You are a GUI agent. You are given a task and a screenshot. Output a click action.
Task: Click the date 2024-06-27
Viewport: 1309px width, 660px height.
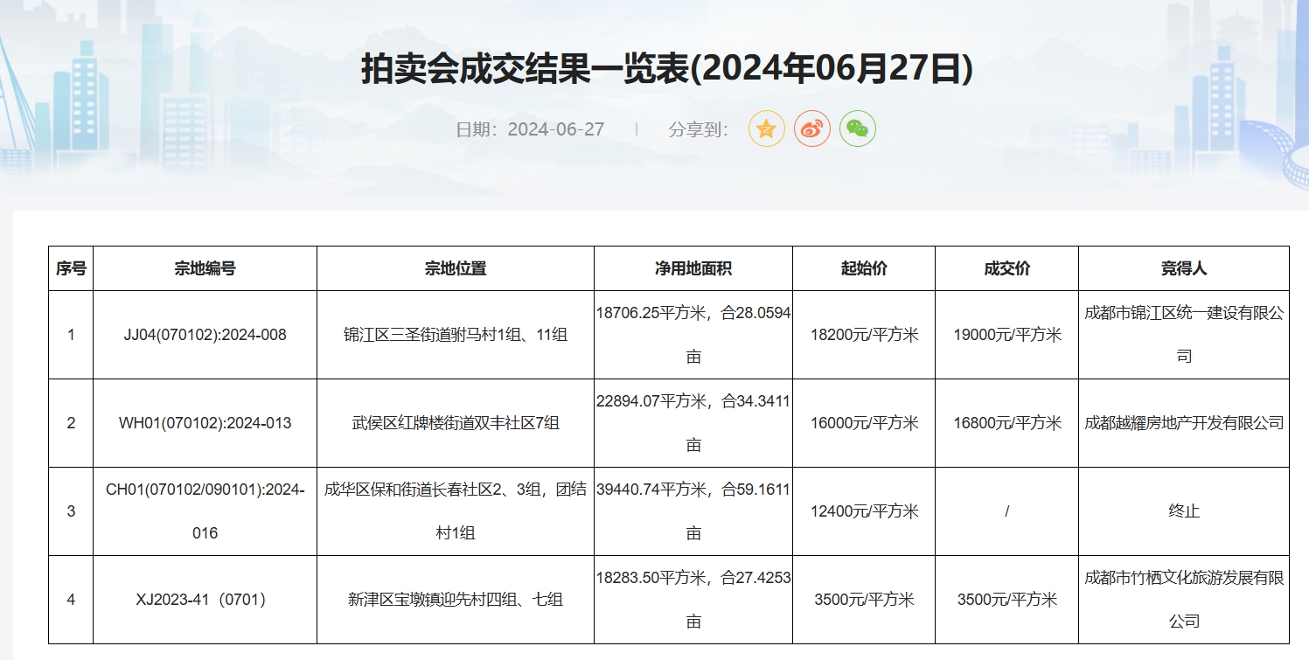[556, 129]
